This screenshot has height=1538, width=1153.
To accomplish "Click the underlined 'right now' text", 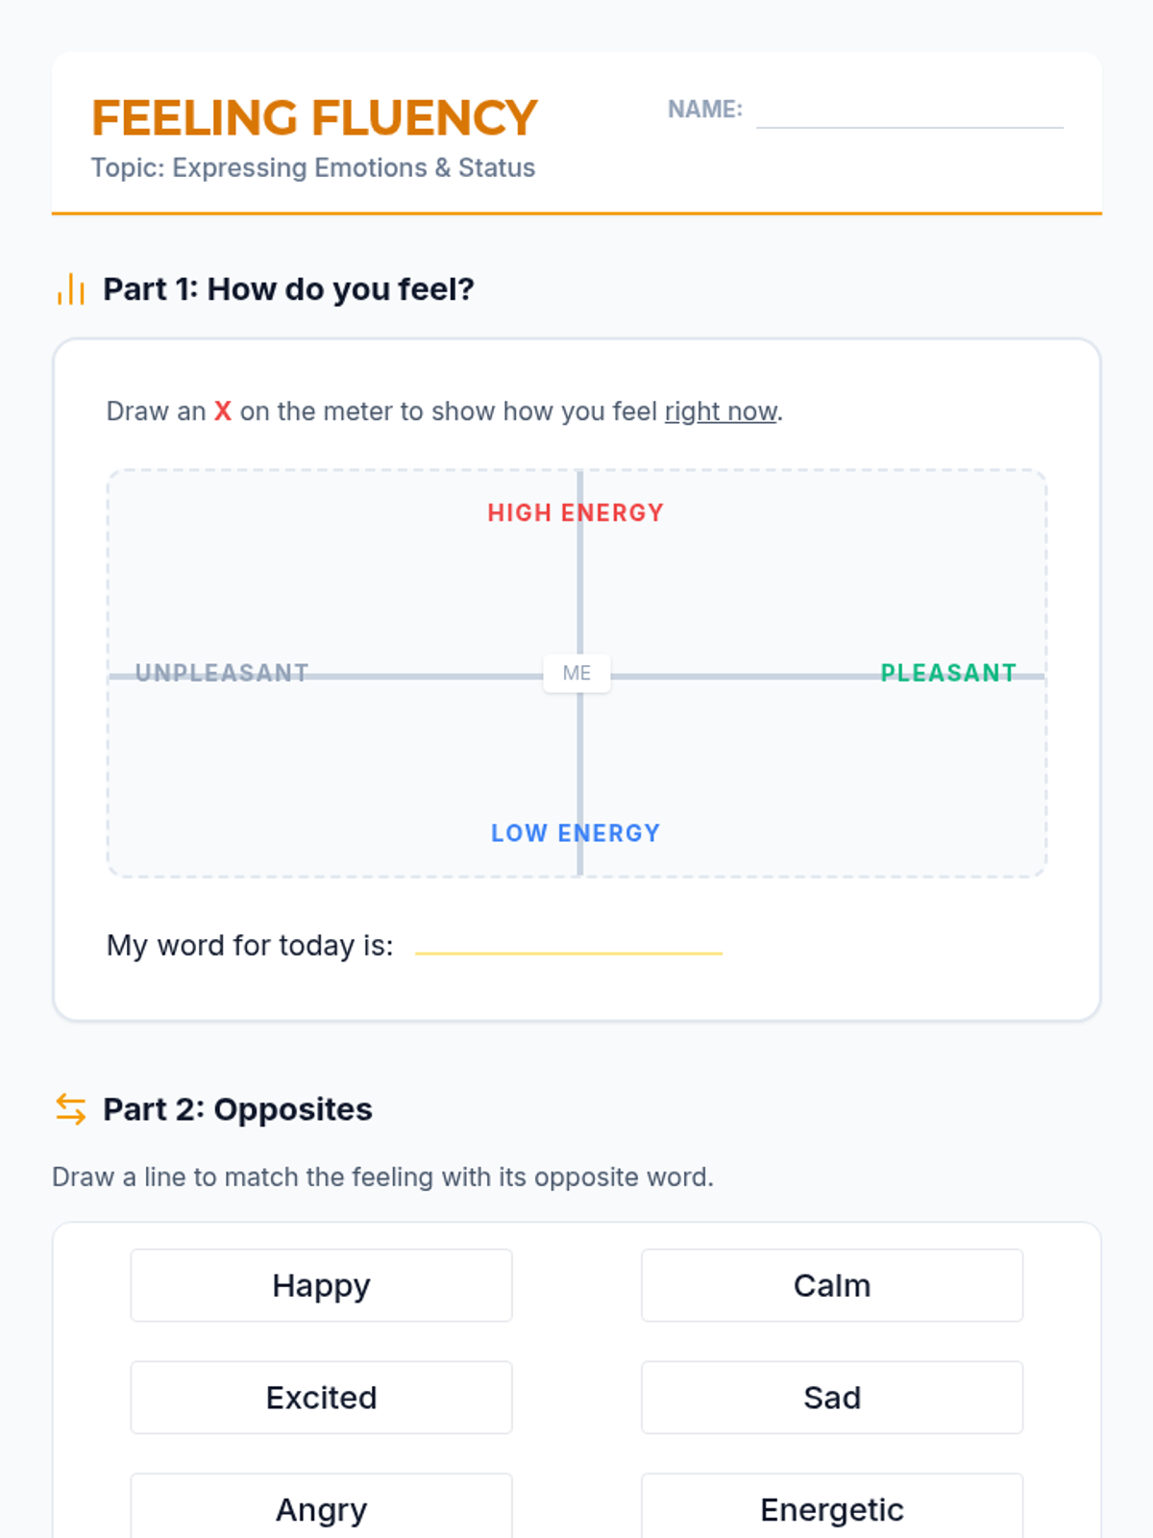I will click(x=721, y=411).
